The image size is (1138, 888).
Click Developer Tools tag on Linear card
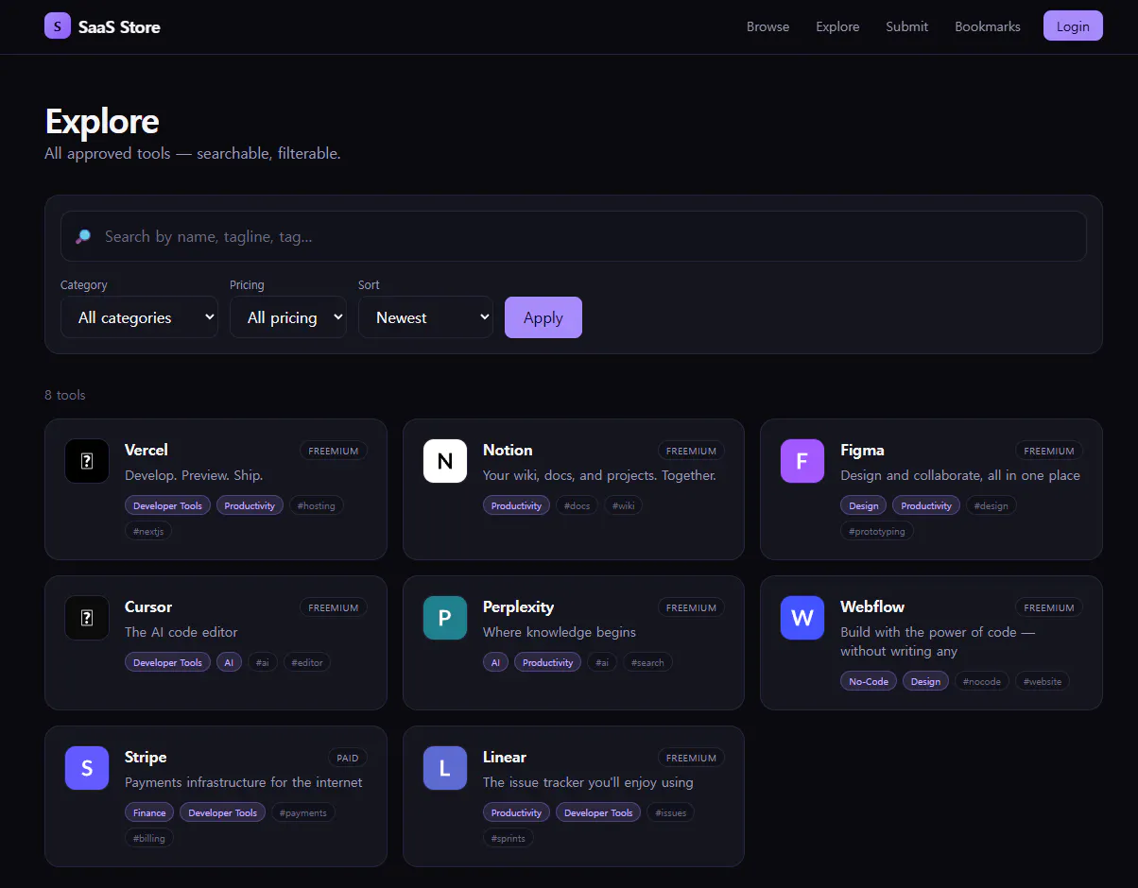point(598,812)
